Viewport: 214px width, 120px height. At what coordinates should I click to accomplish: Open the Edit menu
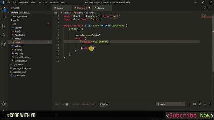click(14, 2)
